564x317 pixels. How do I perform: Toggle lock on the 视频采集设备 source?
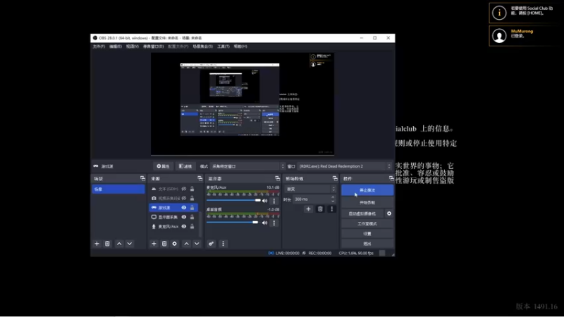(192, 198)
